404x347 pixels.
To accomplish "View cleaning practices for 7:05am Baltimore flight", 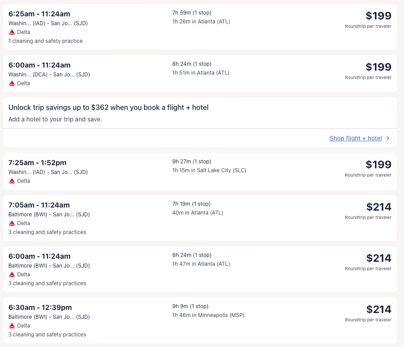I will (47, 232).
